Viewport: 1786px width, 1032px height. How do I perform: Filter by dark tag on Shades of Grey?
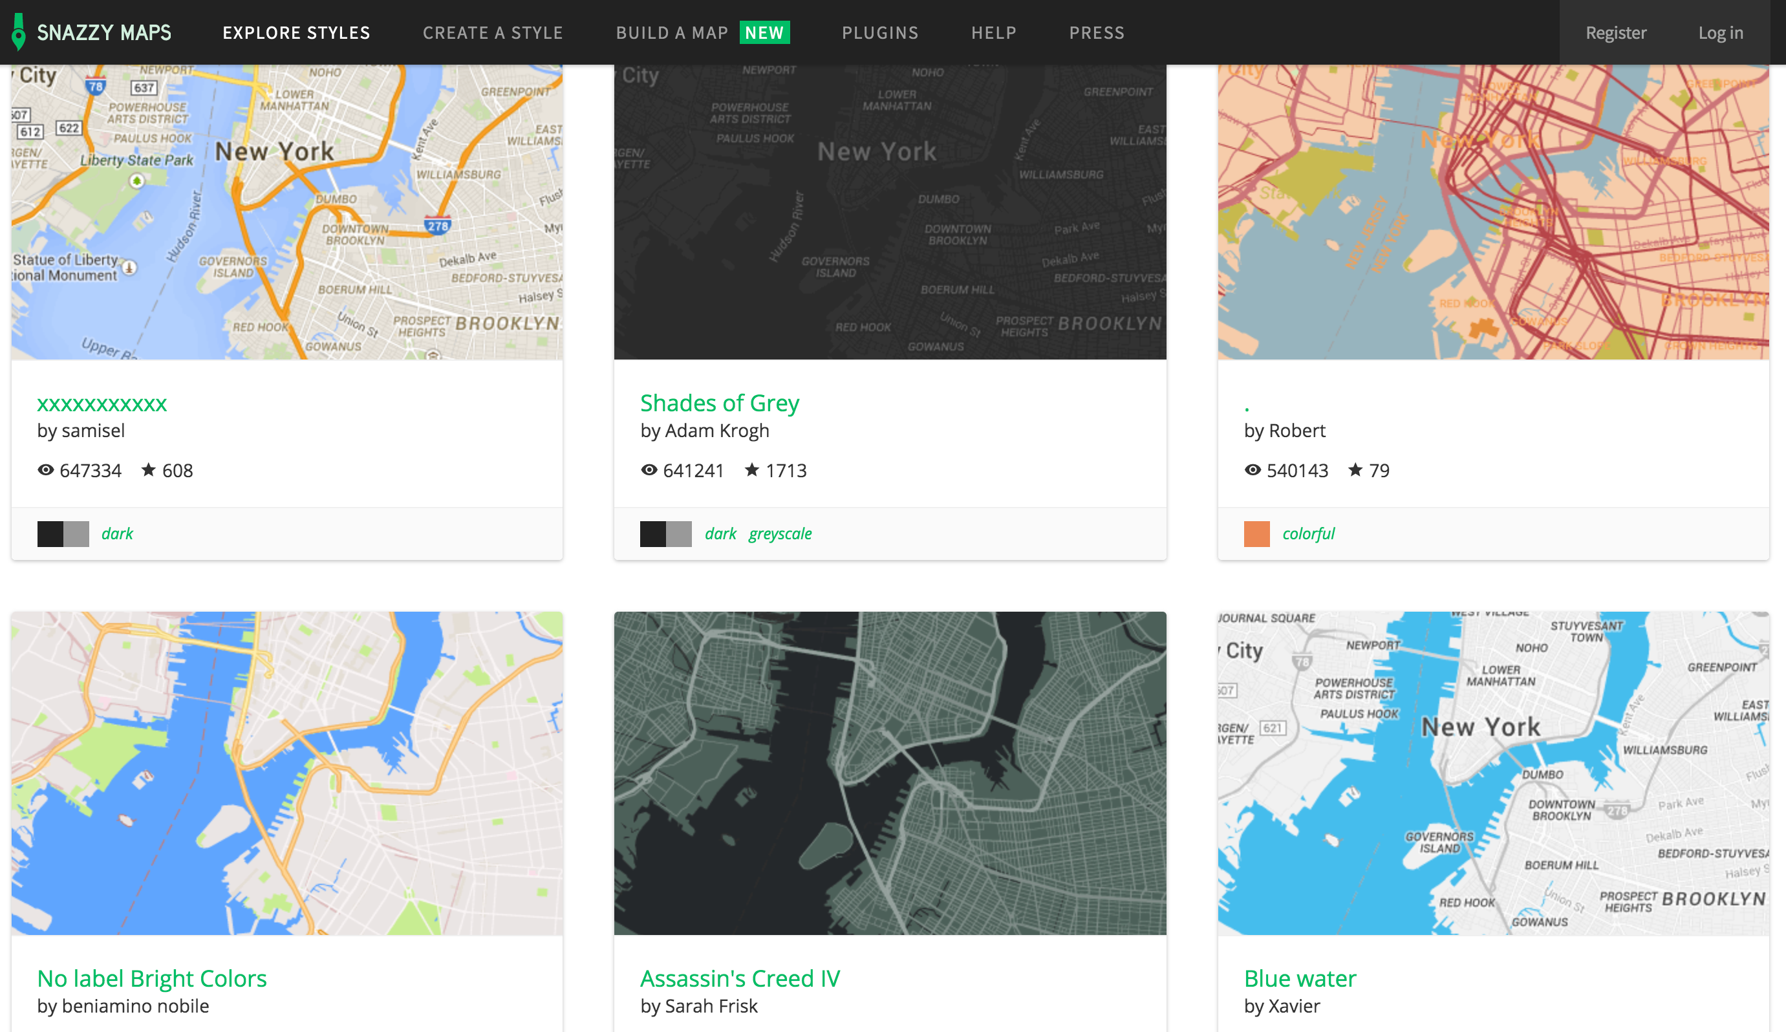click(721, 533)
